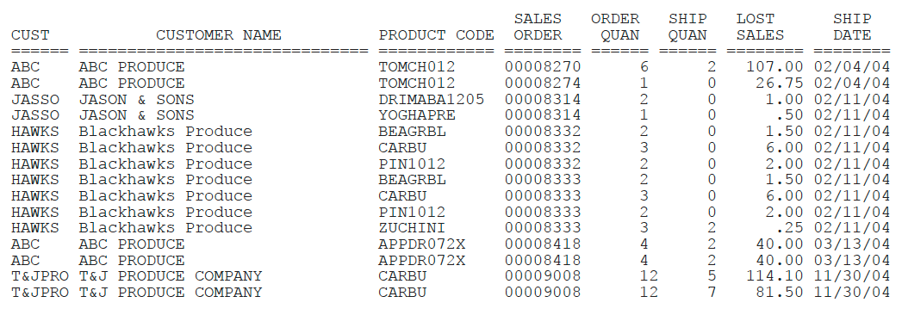The height and width of the screenshot is (315, 902).
Task: Select product code DRIMABA1205
Action: [432, 100]
